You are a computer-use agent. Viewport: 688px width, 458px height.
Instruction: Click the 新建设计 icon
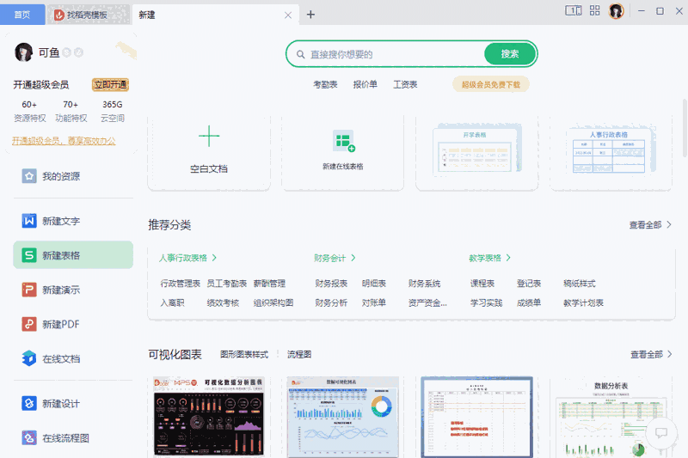pyautogui.click(x=29, y=403)
